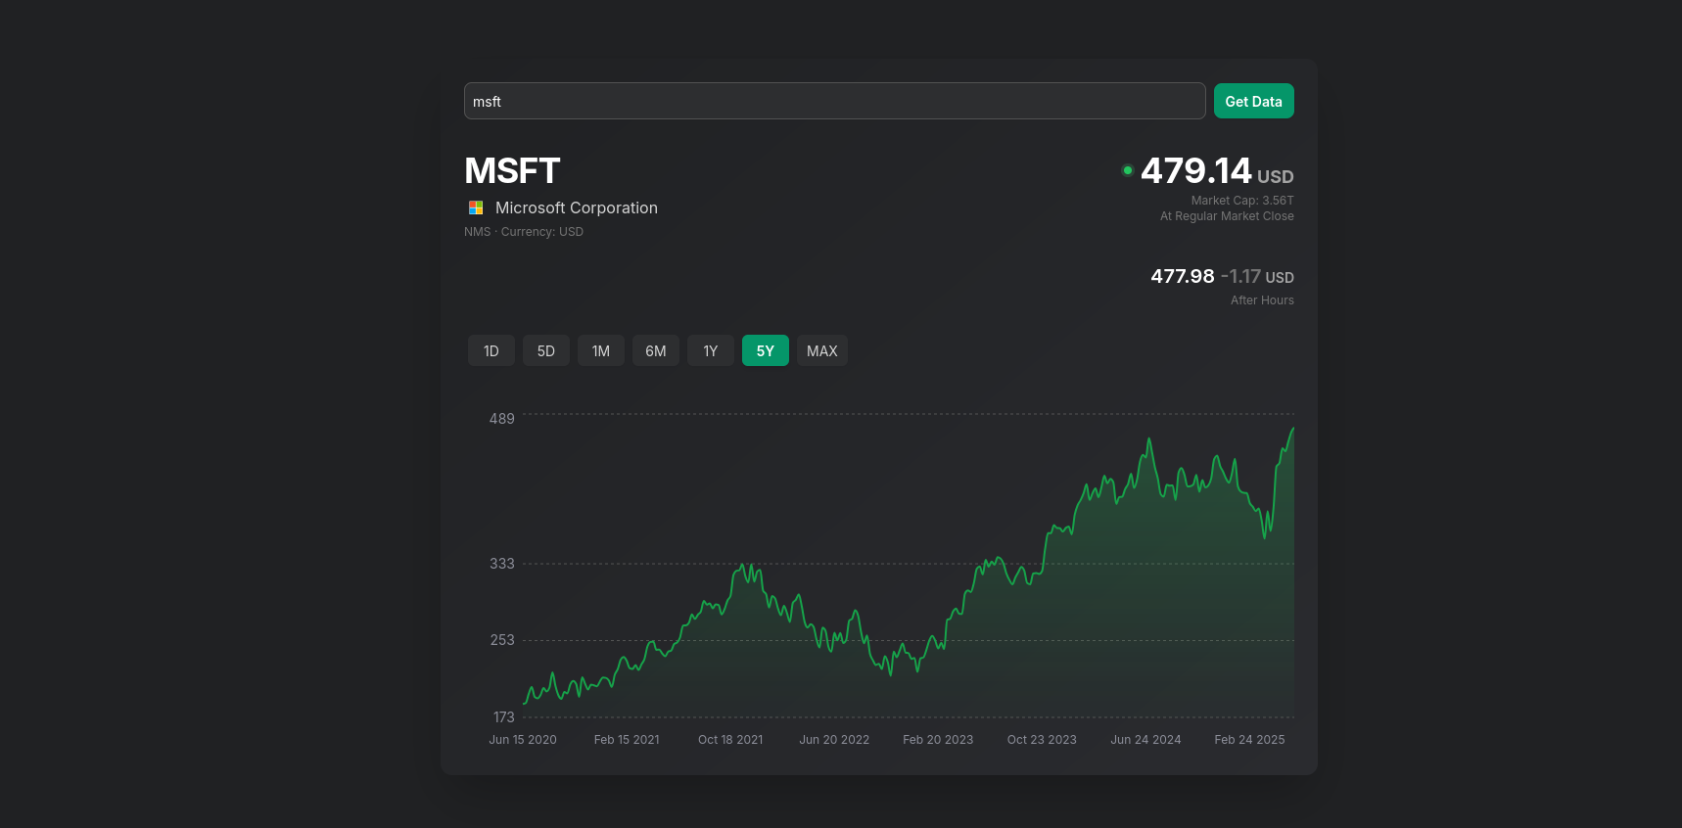
Task: Click the 173 y-axis label
Action: tap(503, 717)
